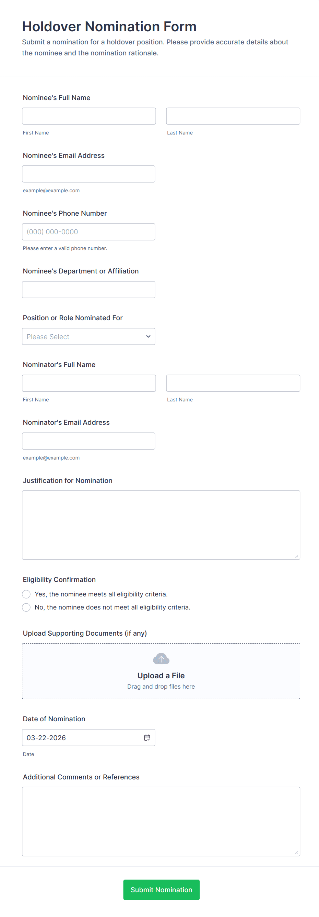Click the Justification for Nomination textarea

point(161,525)
